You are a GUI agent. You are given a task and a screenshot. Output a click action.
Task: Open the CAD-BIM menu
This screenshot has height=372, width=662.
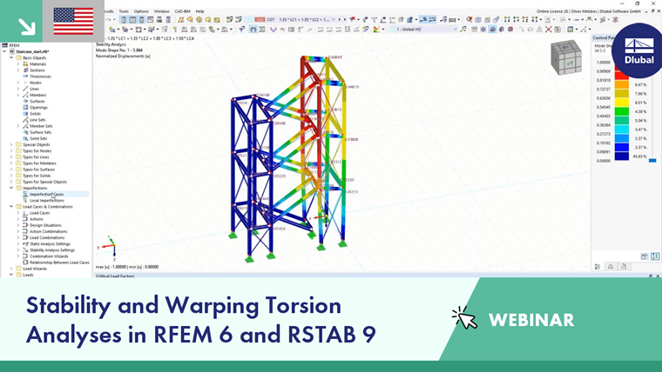[x=182, y=11]
